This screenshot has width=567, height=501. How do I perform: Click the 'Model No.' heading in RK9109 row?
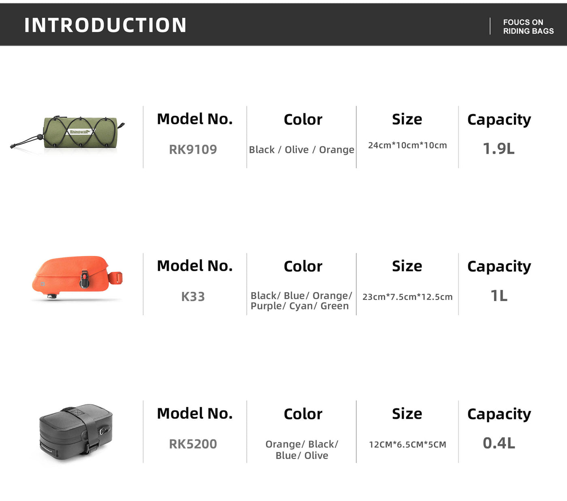pos(195,119)
